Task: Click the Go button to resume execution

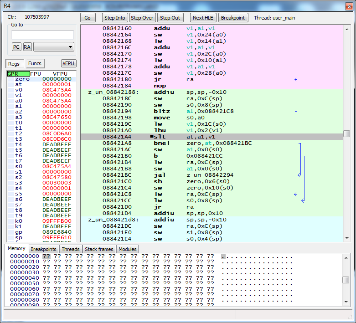Action: 88,18
